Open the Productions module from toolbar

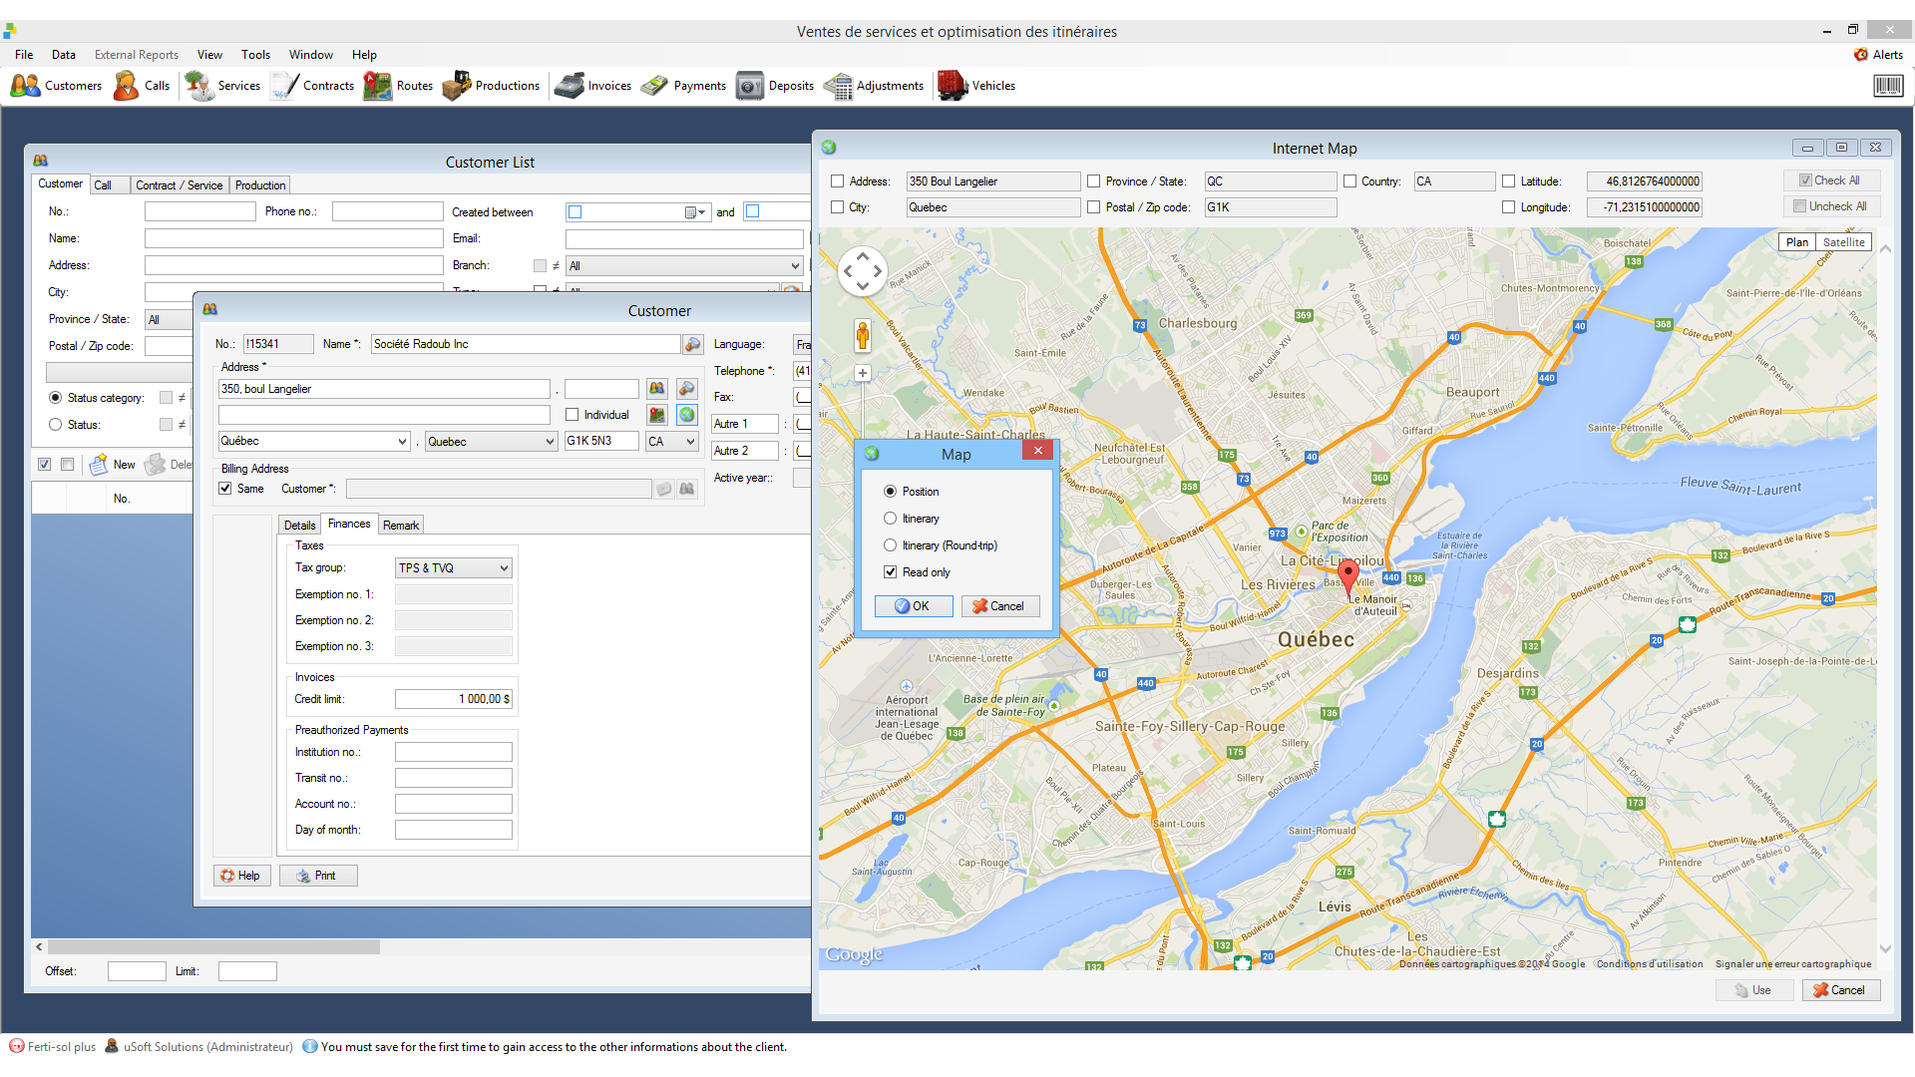point(491,86)
